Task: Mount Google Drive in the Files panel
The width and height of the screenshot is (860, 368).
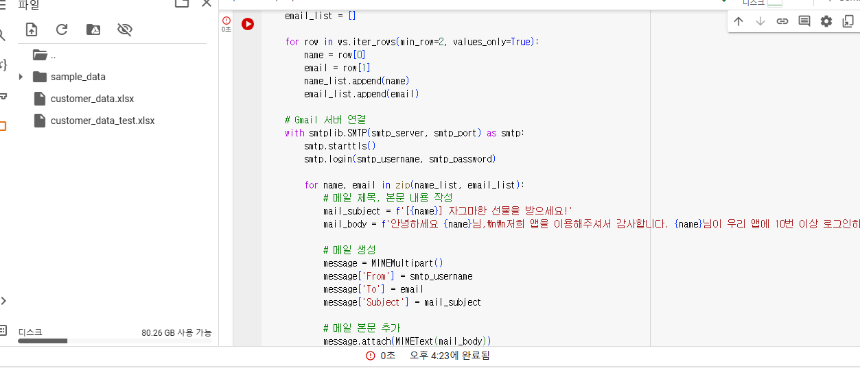Action: coord(93,29)
